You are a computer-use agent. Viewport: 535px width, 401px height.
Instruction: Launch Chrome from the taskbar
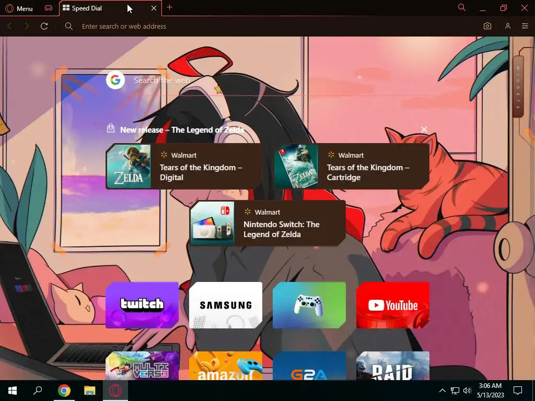point(64,391)
